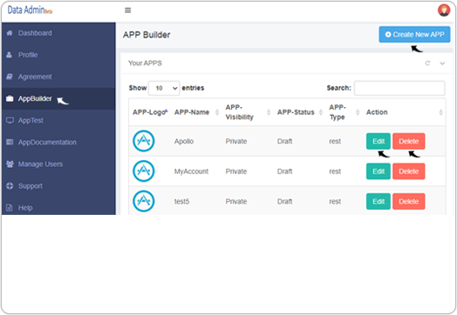This screenshot has width=457, height=315.
Task: Select the MyAccount app name
Action: coord(191,171)
